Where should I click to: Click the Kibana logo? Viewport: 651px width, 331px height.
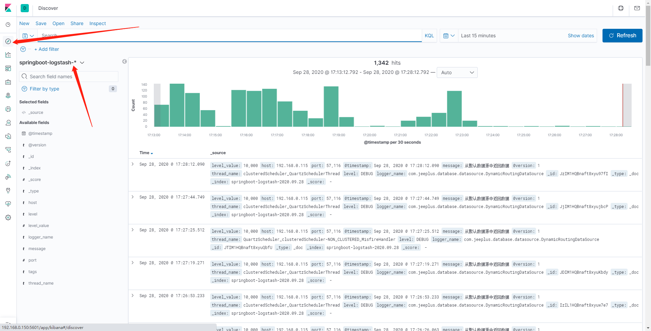pyautogui.click(x=8, y=8)
